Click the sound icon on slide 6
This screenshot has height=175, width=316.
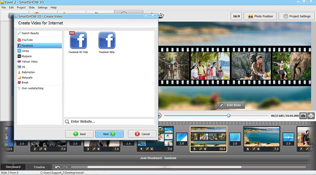pyautogui.click(x=259, y=149)
